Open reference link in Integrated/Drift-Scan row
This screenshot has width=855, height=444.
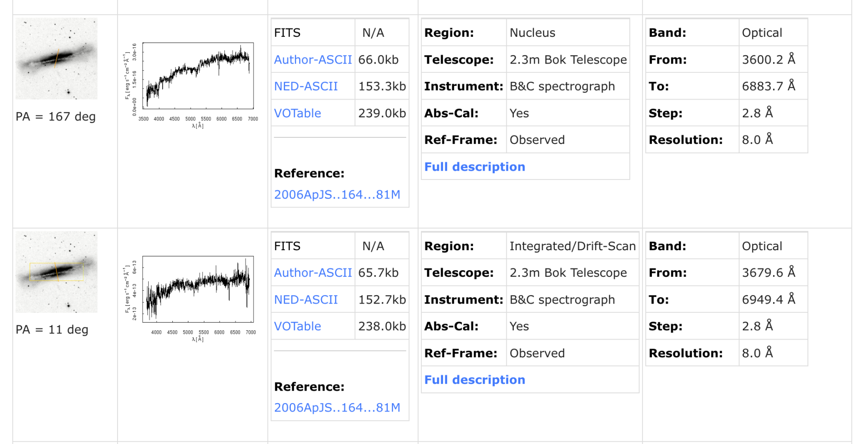(x=337, y=408)
